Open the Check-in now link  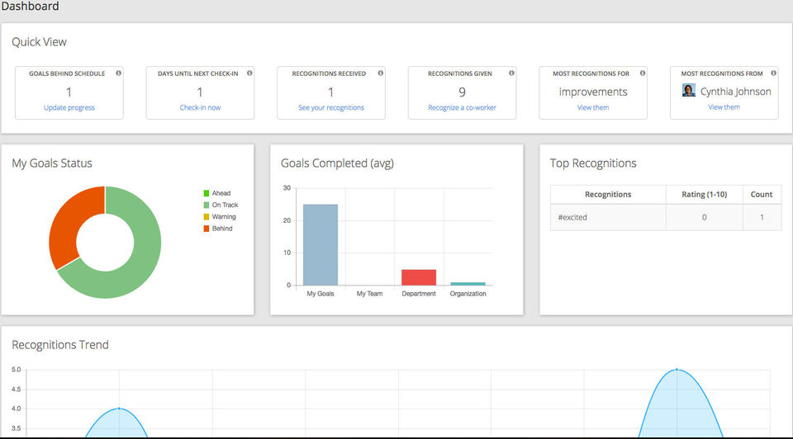pyautogui.click(x=200, y=107)
